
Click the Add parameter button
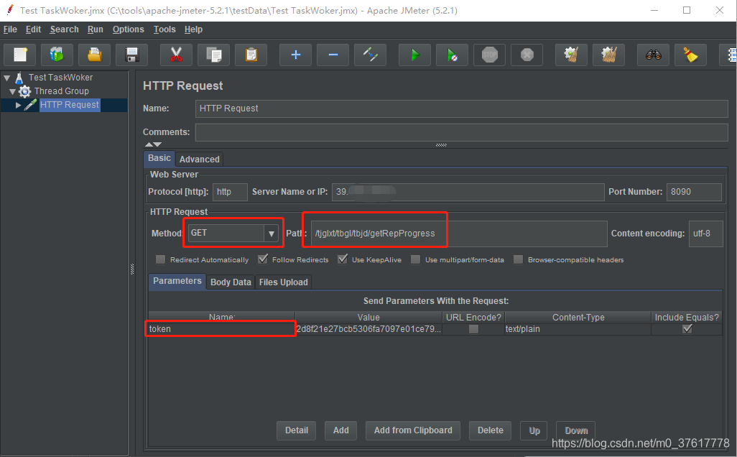click(x=340, y=430)
